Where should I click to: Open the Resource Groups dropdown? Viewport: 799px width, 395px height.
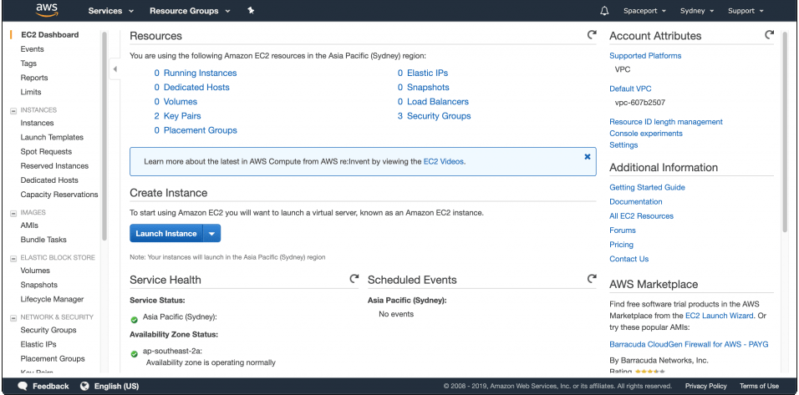[x=190, y=11]
